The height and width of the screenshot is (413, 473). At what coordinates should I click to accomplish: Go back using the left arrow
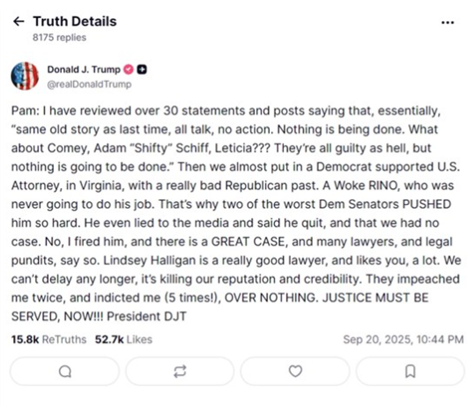(x=18, y=21)
